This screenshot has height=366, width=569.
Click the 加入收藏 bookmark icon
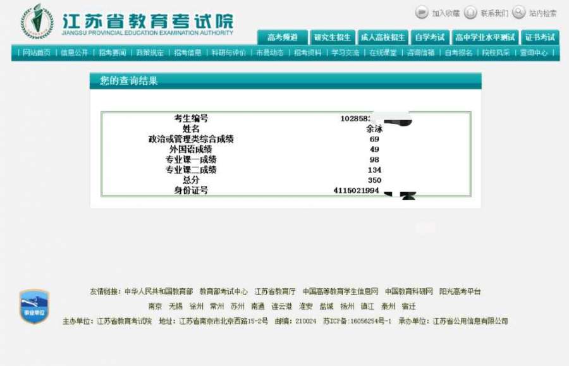(422, 13)
